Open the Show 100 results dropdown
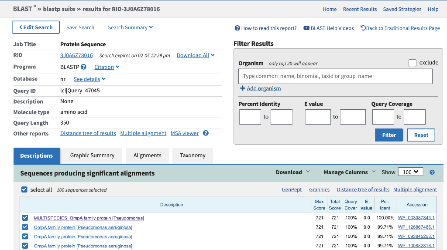 (x=410, y=172)
